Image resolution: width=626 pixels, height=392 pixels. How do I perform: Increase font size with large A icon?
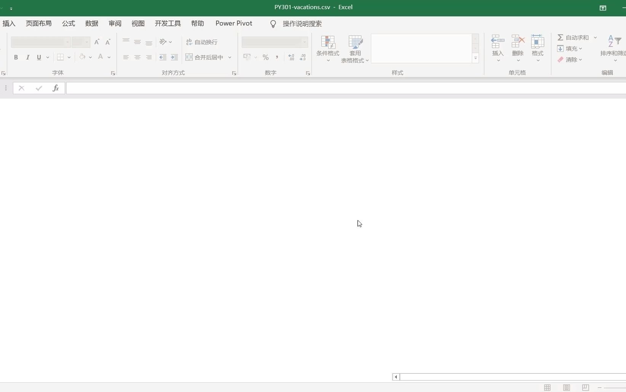(x=97, y=42)
